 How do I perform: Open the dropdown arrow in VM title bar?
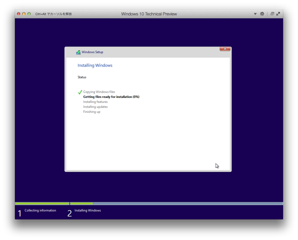tap(255, 14)
